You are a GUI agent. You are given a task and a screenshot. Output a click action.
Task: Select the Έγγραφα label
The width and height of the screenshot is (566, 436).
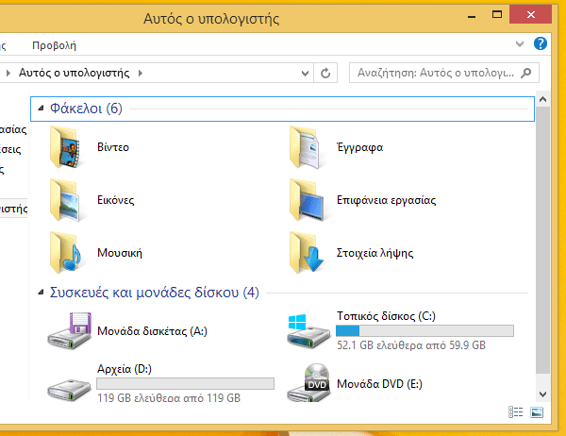point(359,147)
